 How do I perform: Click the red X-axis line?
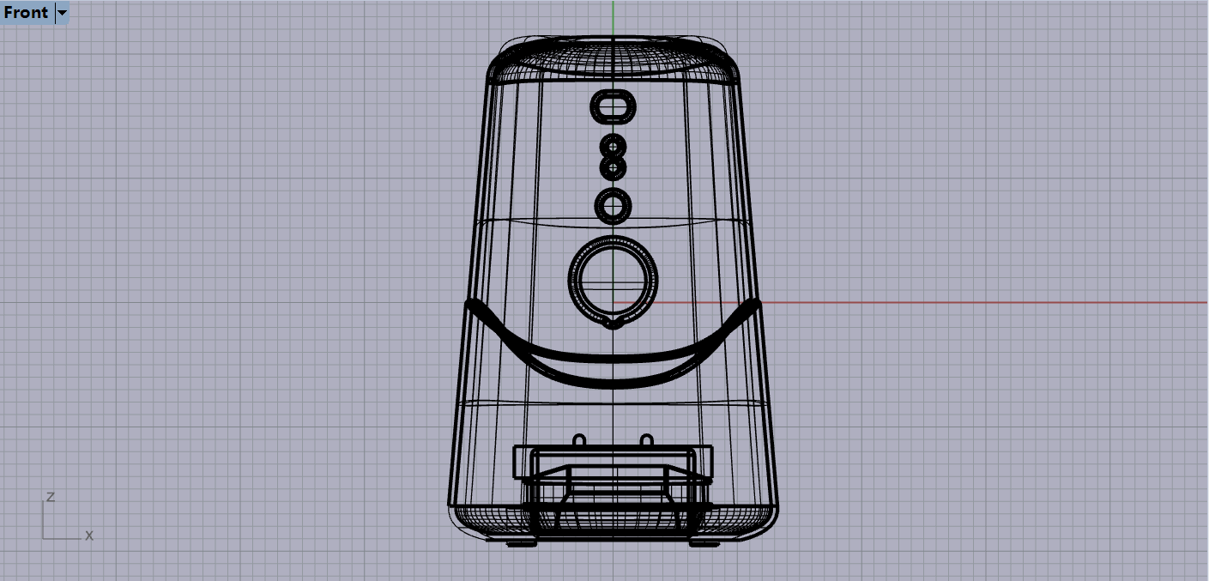tap(944, 302)
